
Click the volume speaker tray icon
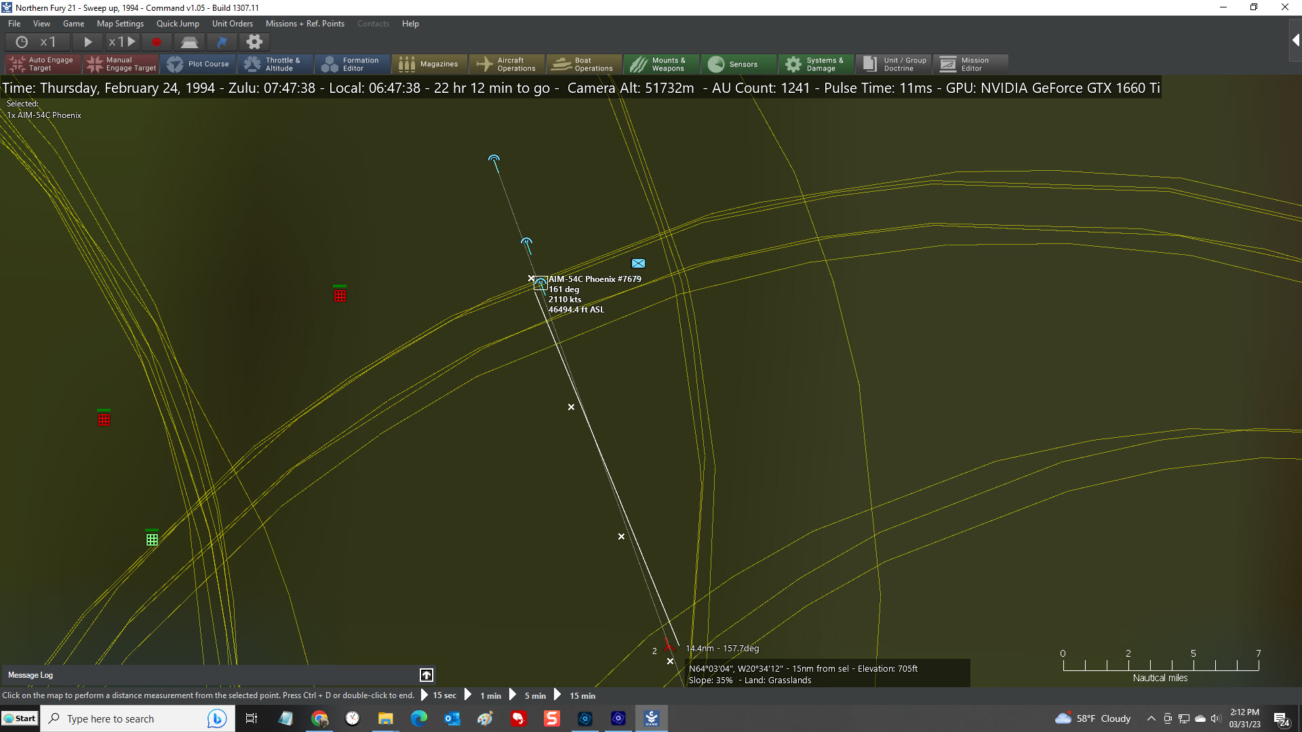coord(1216,718)
